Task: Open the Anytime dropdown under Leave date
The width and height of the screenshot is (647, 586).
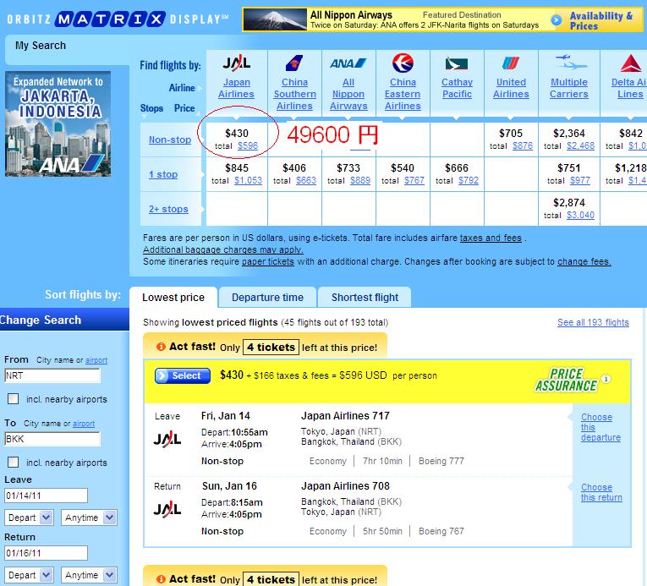Action: tap(89, 518)
